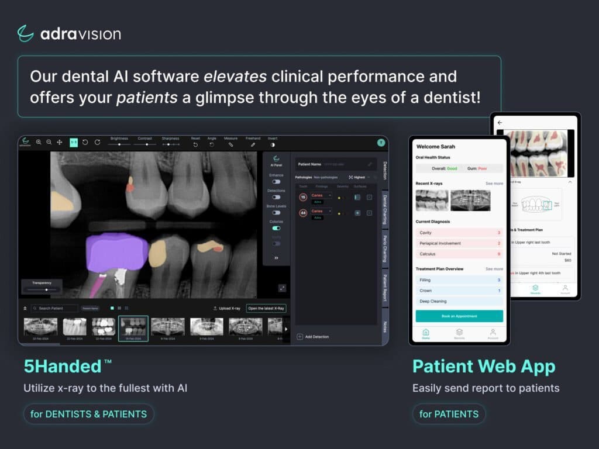Collapse the X-ray section chevron in patient app
Image resolution: width=599 pixels, height=449 pixels.
click(570, 182)
